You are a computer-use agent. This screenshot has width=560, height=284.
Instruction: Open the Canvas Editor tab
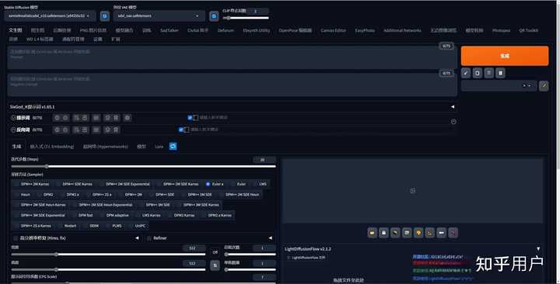(x=333, y=30)
